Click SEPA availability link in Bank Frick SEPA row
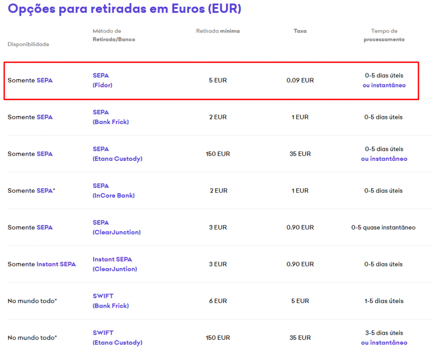The image size is (436, 354). pyautogui.click(x=44, y=117)
